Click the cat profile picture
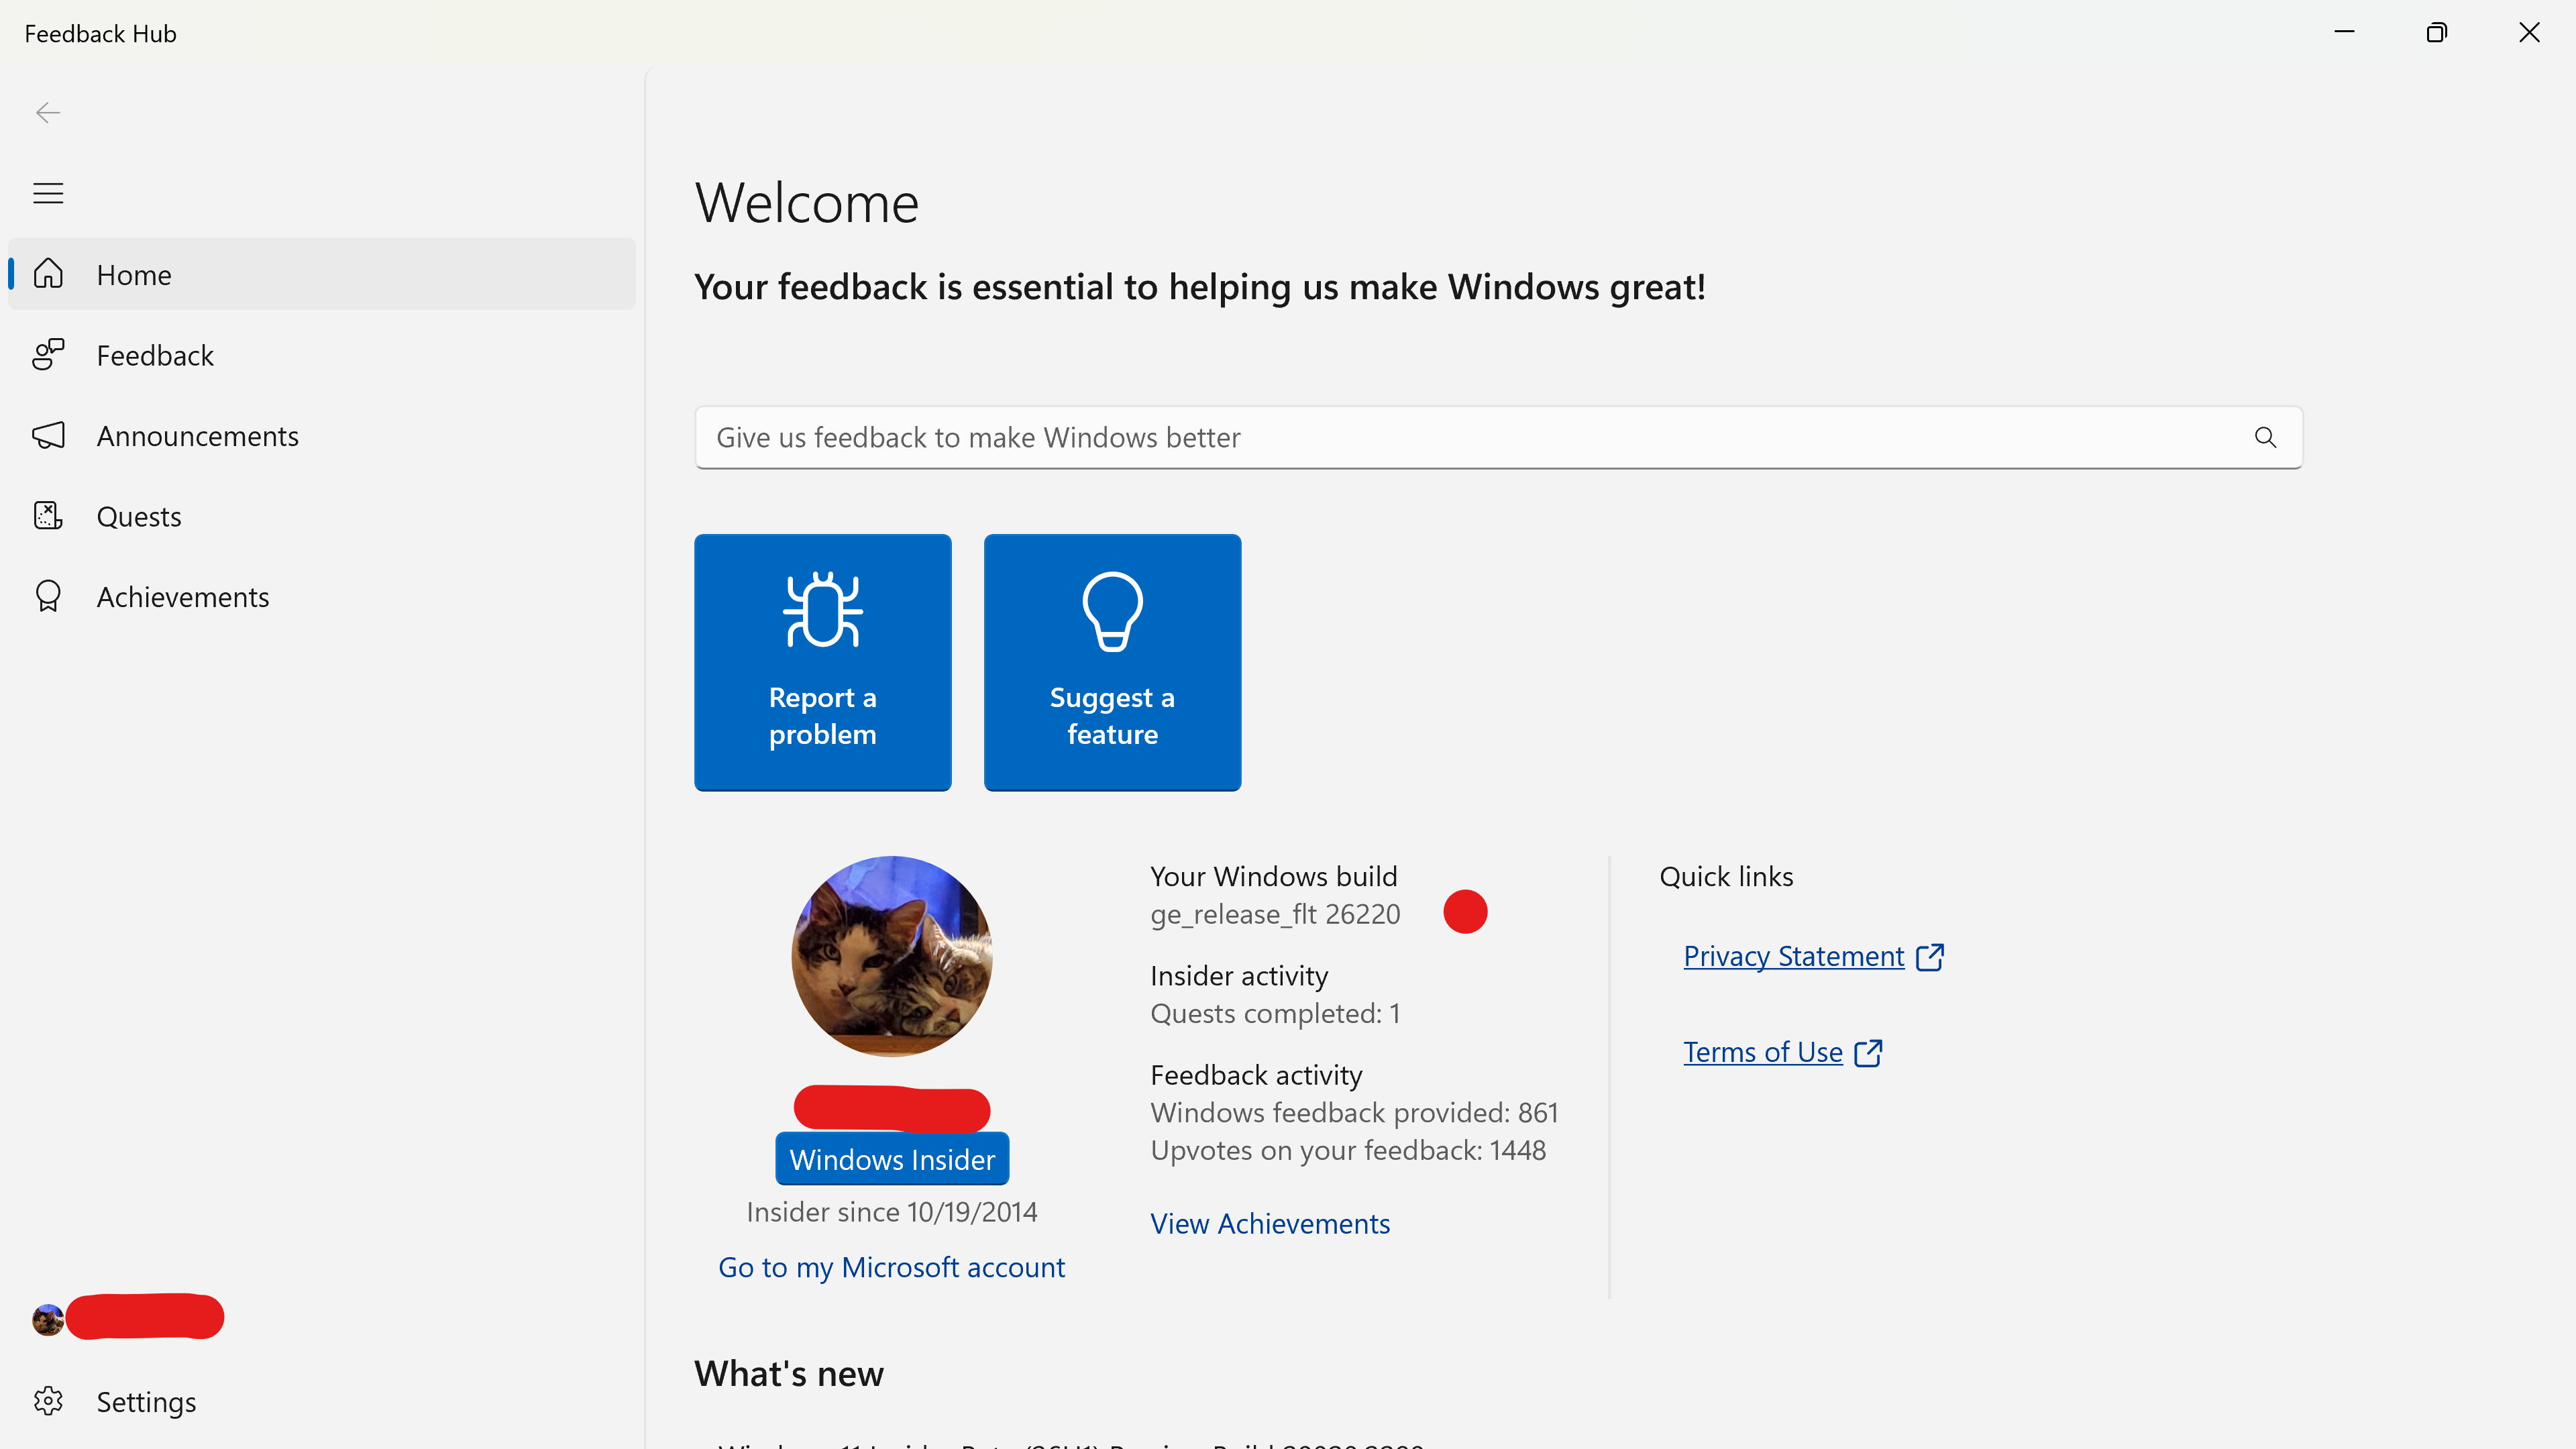 [892, 956]
